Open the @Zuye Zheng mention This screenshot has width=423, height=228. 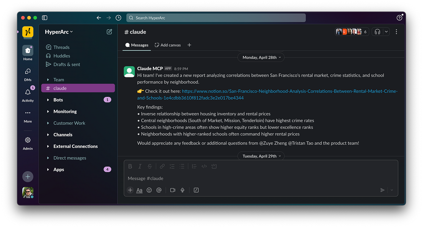click(x=273, y=143)
